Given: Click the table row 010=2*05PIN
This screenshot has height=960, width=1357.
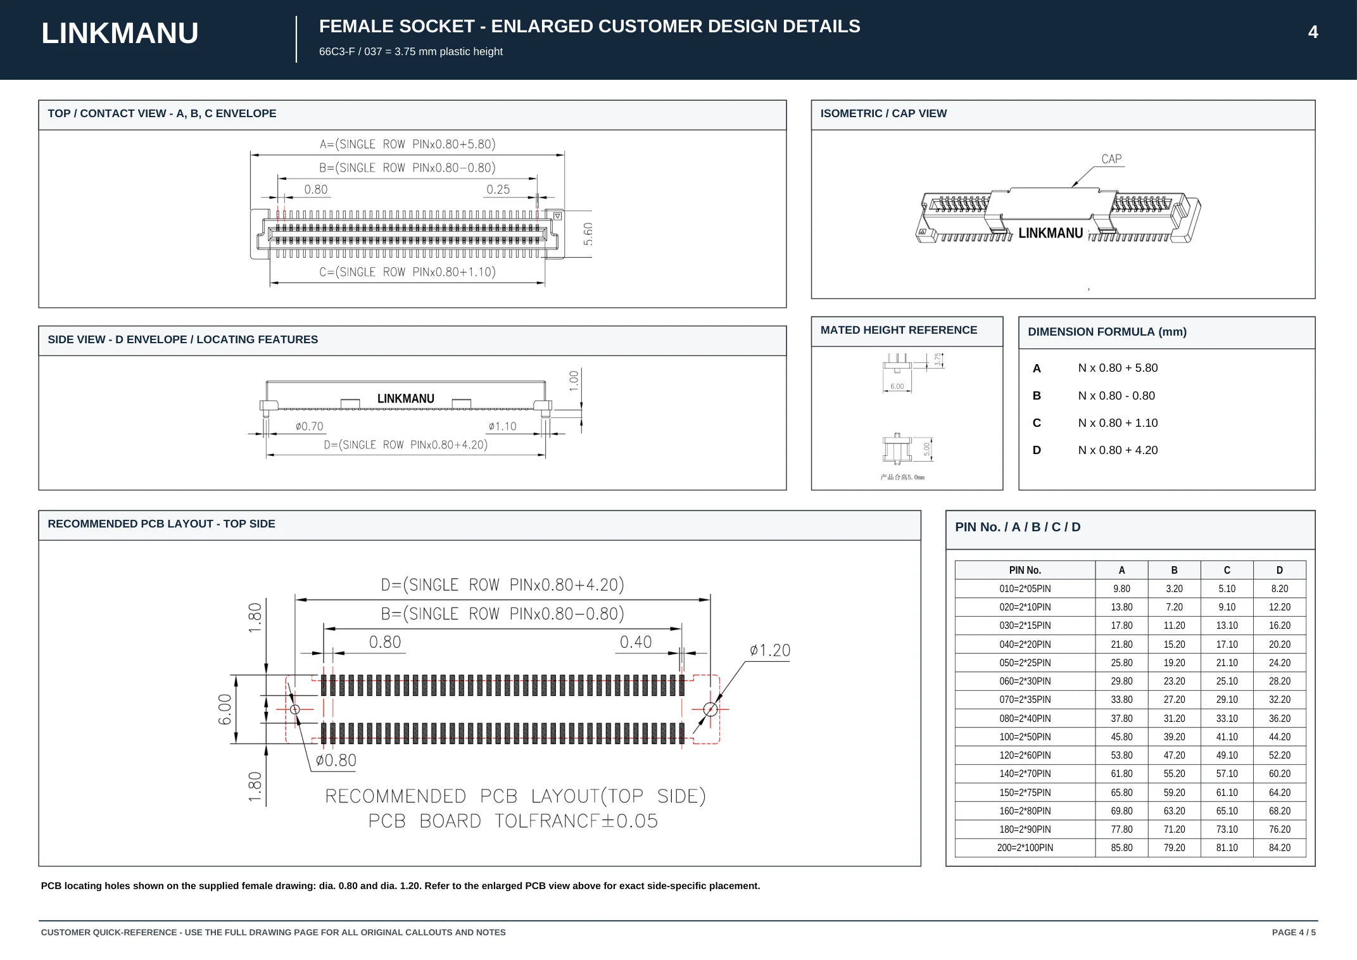Looking at the screenshot, I should click(1130, 589).
